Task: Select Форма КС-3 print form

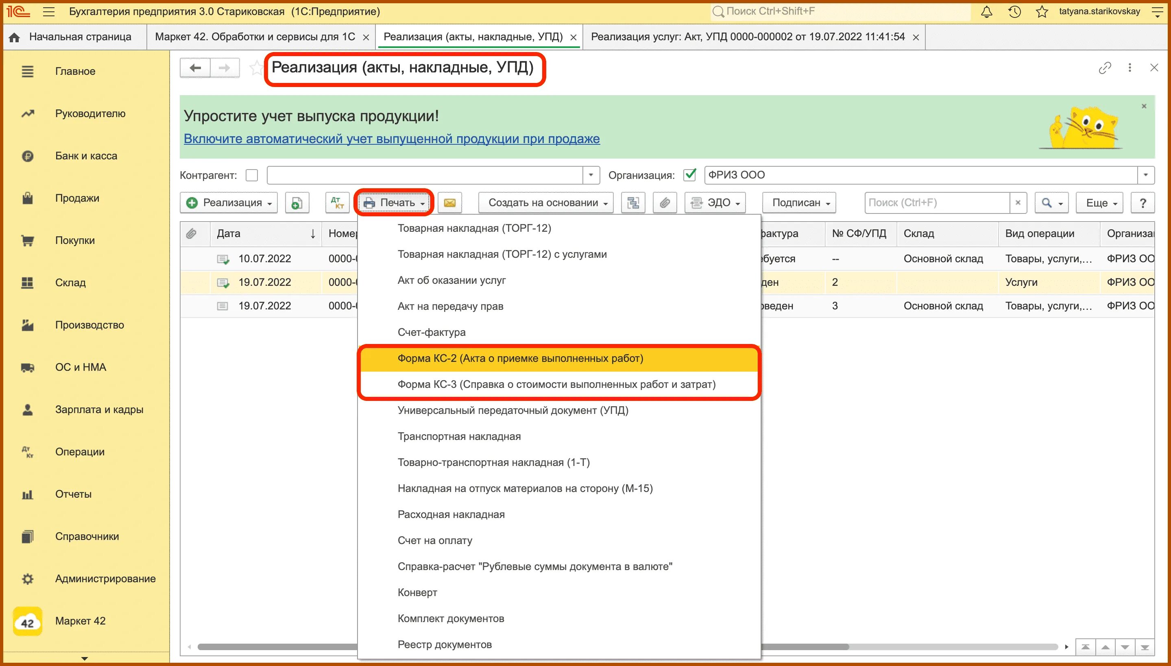Action: click(558, 385)
